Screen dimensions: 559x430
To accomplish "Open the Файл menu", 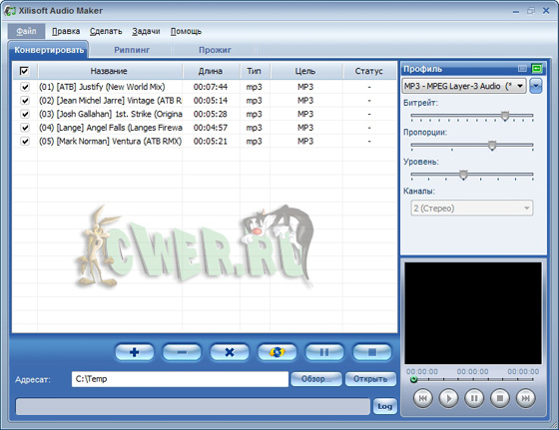I will point(26,31).
